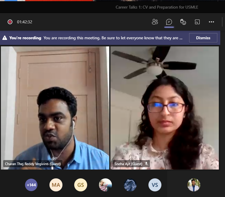Click your own profile picture at bottom right
Screen dimensions: 225x197
click(x=194, y=185)
